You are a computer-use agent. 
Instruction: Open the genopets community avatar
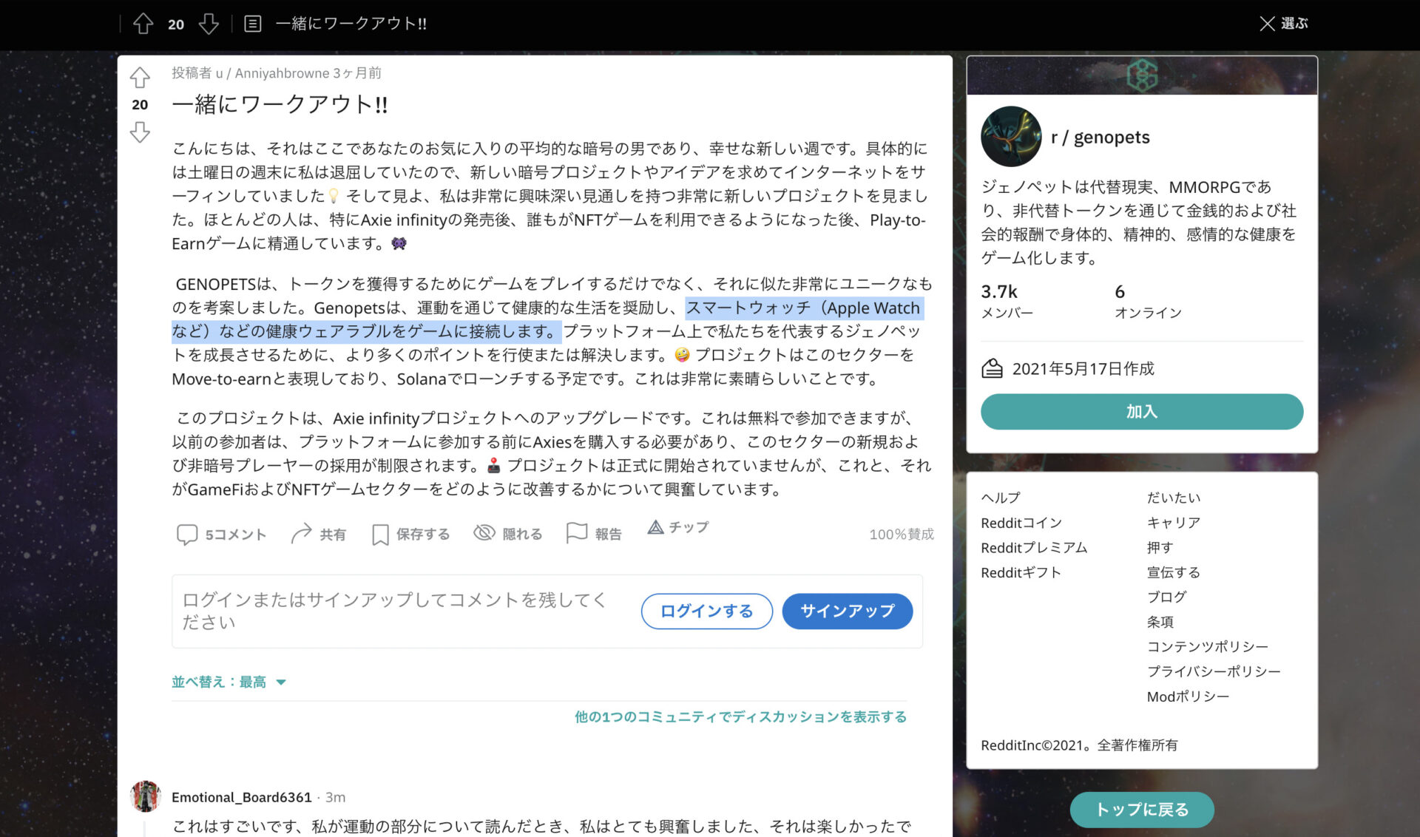[x=1010, y=137]
